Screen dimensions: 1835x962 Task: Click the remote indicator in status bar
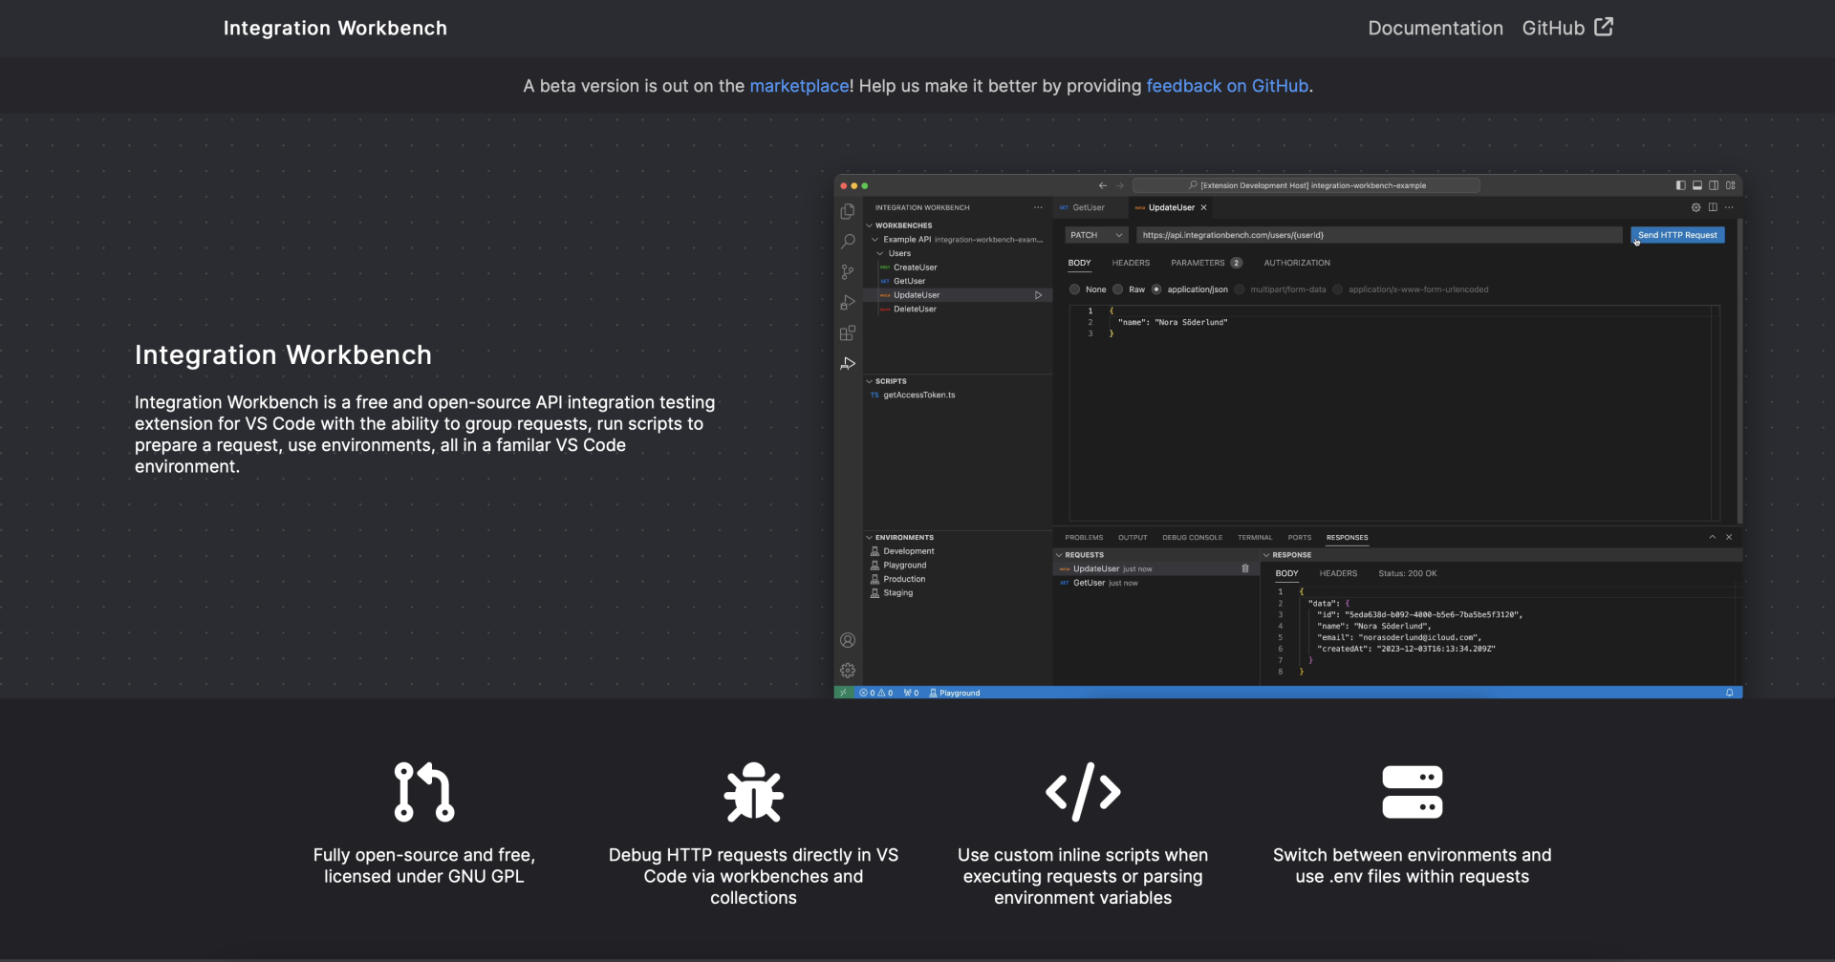point(843,693)
